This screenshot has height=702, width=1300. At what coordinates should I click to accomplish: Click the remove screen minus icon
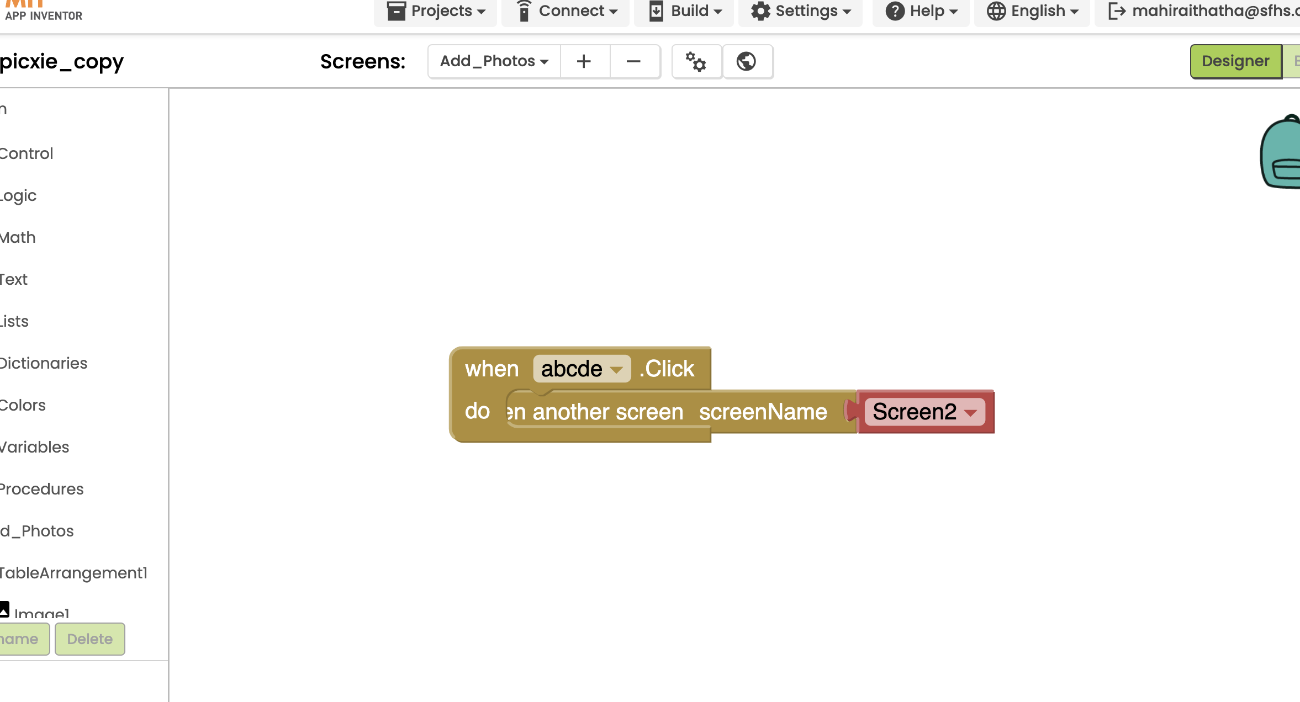click(634, 61)
